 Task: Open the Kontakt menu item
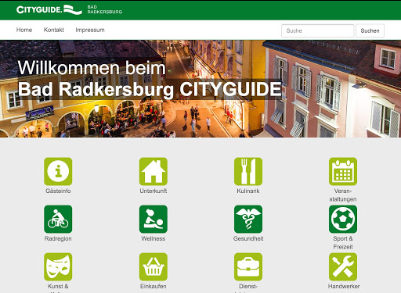tap(54, 30)
